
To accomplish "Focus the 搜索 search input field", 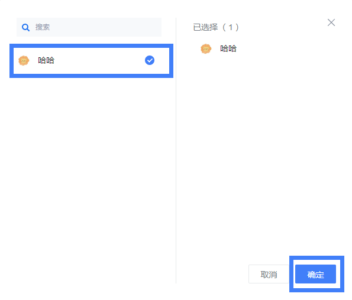I will (x=89, y=27).
